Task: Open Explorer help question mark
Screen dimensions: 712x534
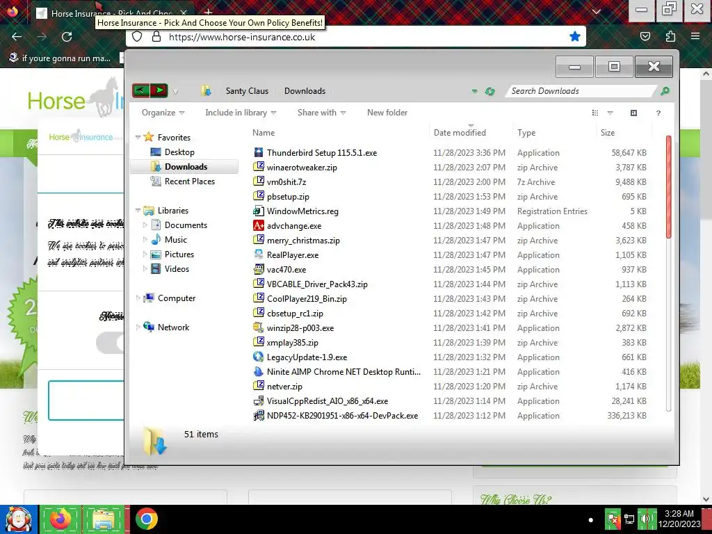Action: point(658,113)
